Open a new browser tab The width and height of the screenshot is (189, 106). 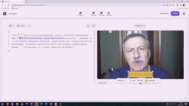27,2
